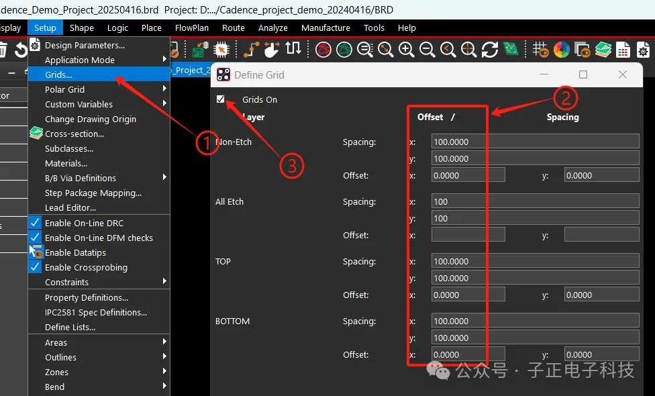This screenshot has height=396, width=655.
Task: Open the Route menu
Action: pos(233,28)
